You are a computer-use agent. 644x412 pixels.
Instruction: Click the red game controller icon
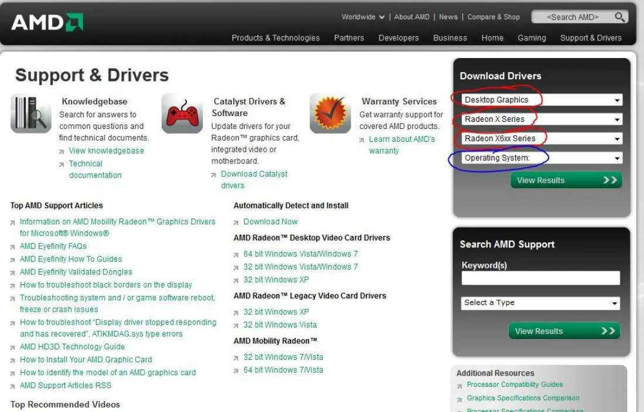(x=182, y=114)
